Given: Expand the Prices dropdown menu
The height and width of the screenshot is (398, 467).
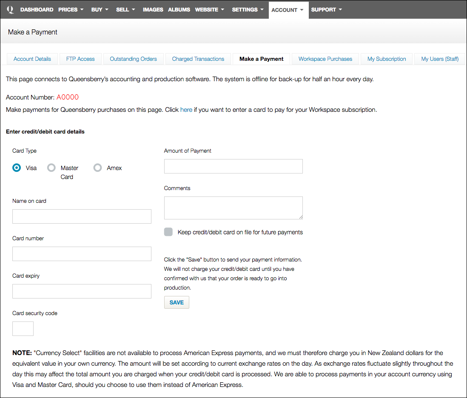Looking at the screenshot, I should (71, 9).
